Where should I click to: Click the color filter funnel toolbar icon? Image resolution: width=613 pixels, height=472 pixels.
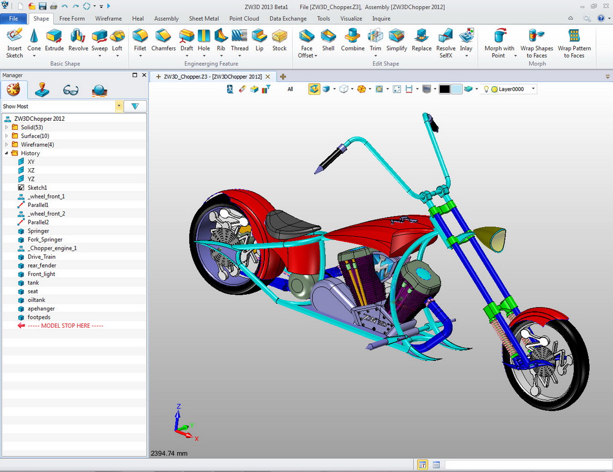(x=266, y=89)
